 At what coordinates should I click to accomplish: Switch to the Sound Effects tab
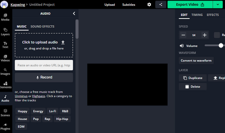pyautogui.click(x=42, y=27)
